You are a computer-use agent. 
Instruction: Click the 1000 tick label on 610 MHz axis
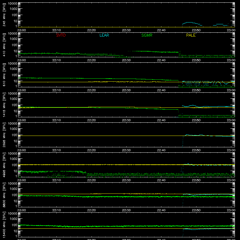click(x=13, y=69)
